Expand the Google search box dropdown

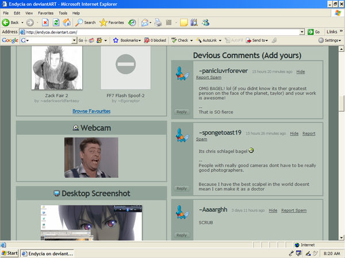[x=74, y=40]
